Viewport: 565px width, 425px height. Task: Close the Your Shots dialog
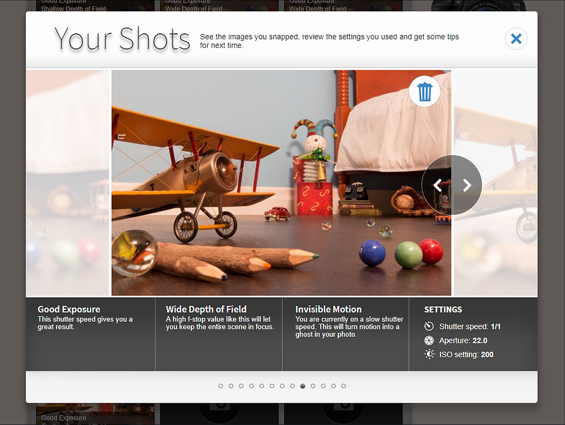516,39
